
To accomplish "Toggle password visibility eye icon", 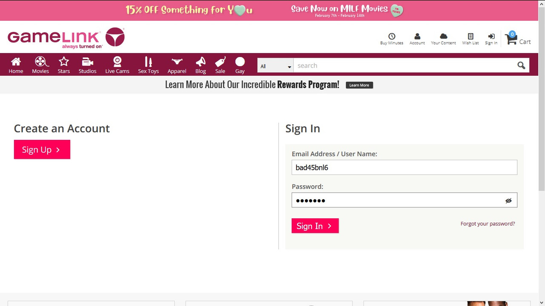I will (508, 201).
